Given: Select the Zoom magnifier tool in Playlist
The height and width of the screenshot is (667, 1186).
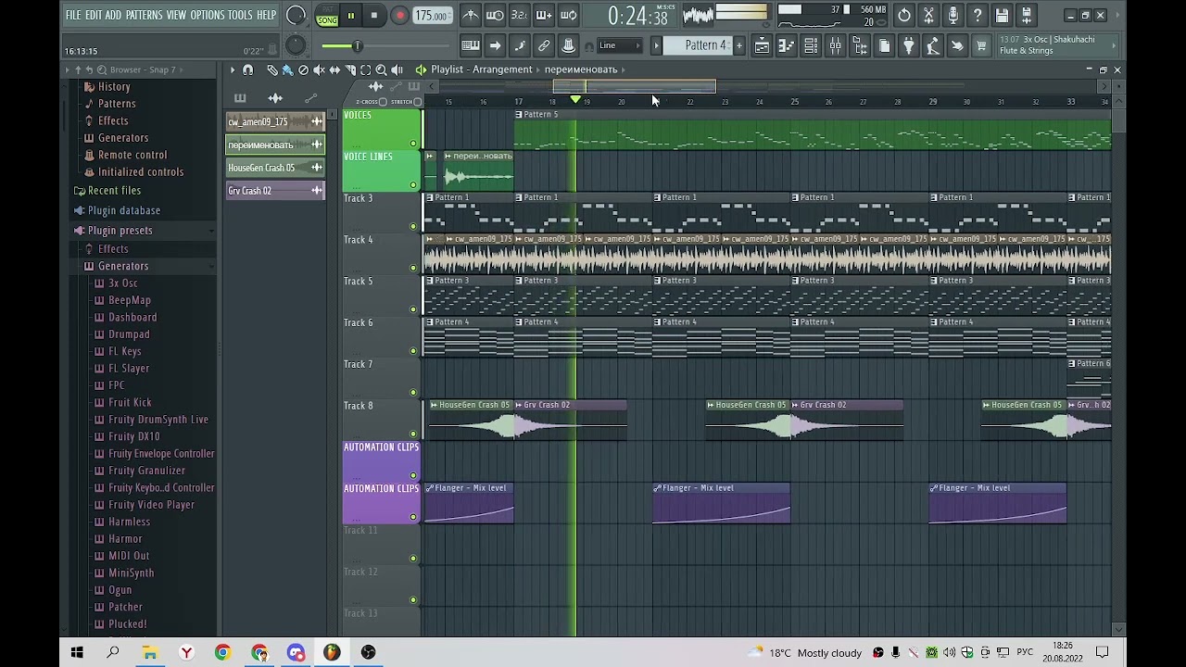Looking at the screenshot, I should pyautogui.click(x=381, y=69).
